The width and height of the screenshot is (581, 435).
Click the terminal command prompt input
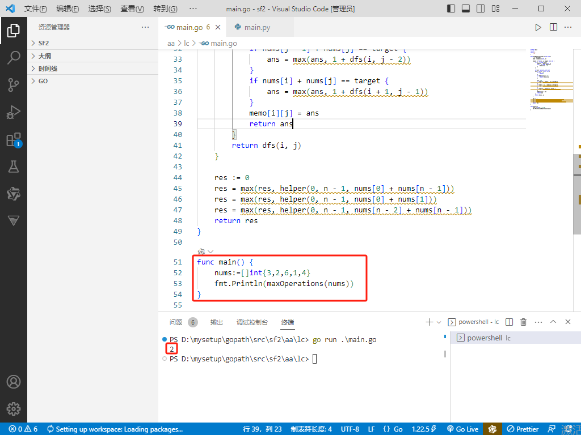[x=314, y=359]
